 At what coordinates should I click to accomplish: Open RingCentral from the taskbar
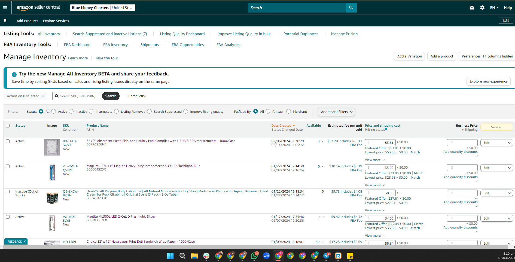[x=338, y=256]
